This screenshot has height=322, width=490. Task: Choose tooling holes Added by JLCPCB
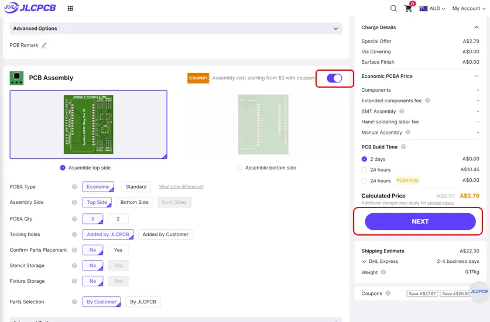[x=108, y=234]
